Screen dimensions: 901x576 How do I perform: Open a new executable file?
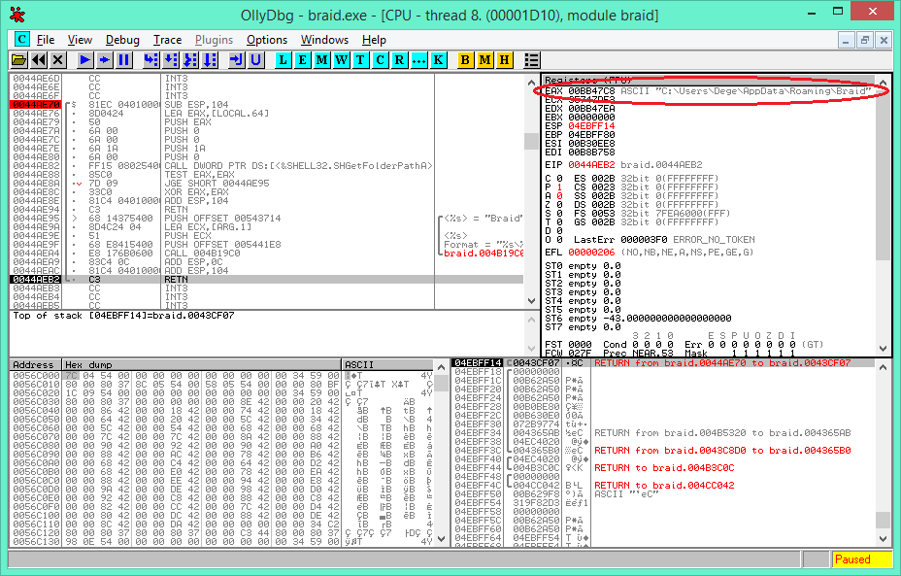pos(17,59)
